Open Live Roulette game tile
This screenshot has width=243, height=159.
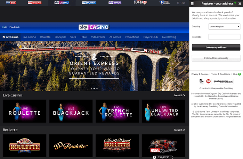click(x=25, y=111)
